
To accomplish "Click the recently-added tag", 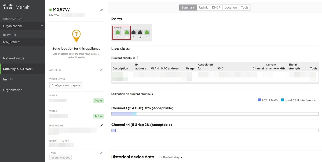I will [60, 157].
